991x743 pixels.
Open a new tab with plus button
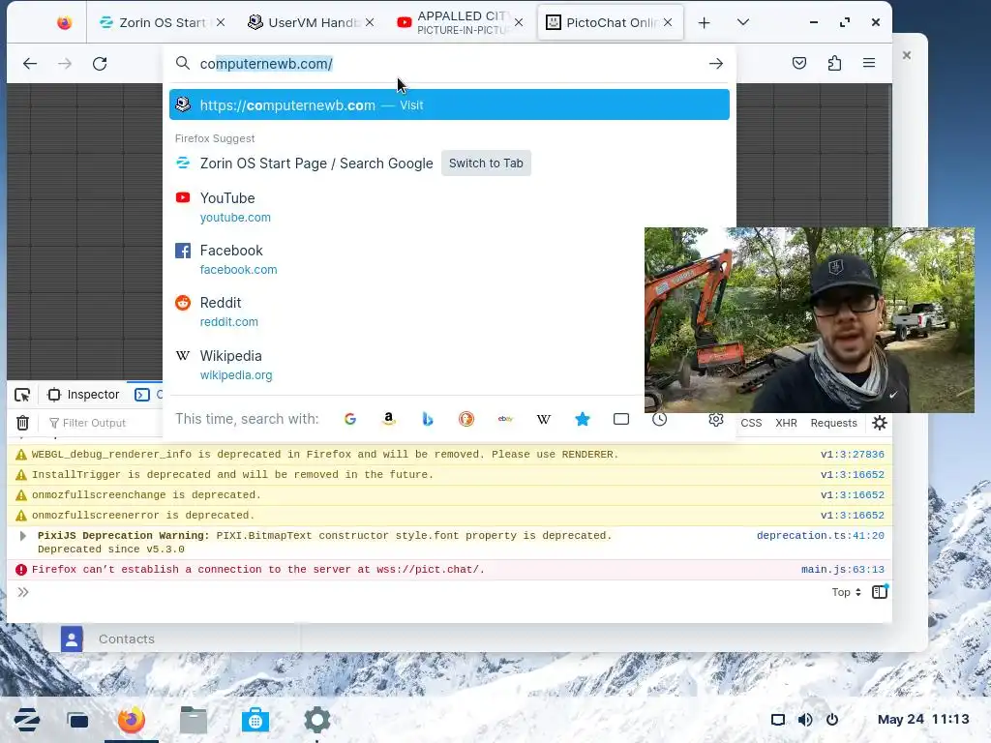705,23
